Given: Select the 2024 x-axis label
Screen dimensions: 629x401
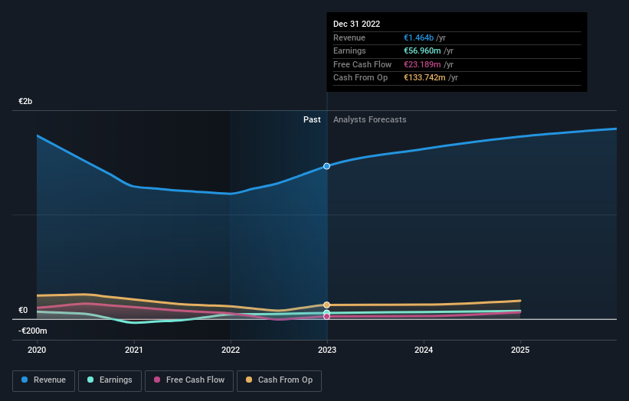Looking at the screenshot, I should tap(424, 350).
